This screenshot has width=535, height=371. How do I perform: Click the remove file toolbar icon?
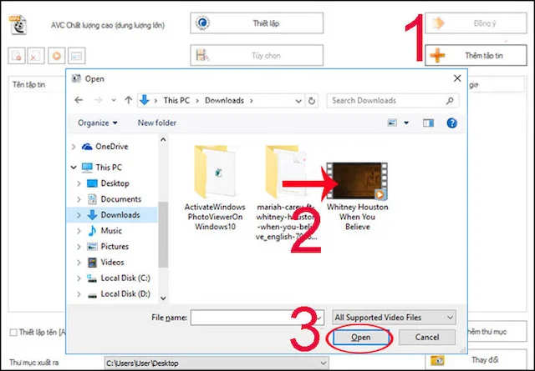click(17, 56)
